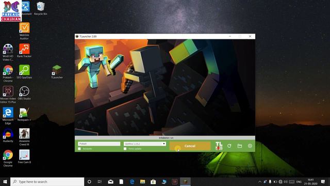Select Notepad++ desktop icon
This screenshot has width=330, height=186.
pyautogui.click(x=24, y=114)
